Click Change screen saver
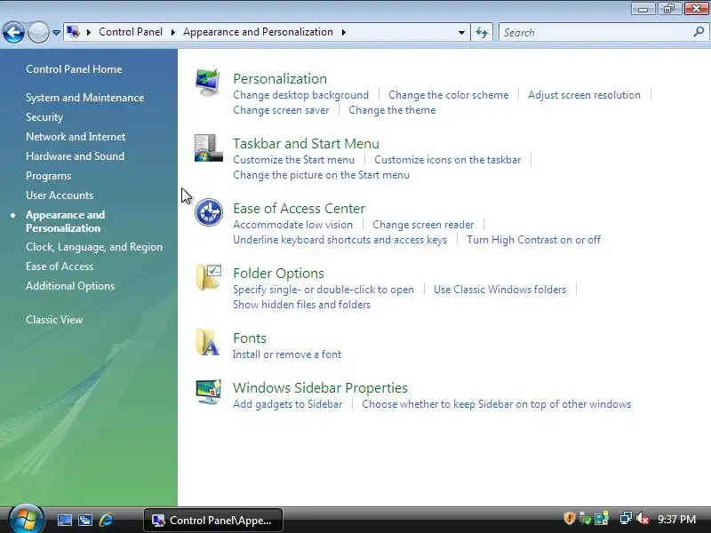Viewport: 711px width, 533px height. pos(281,110)
